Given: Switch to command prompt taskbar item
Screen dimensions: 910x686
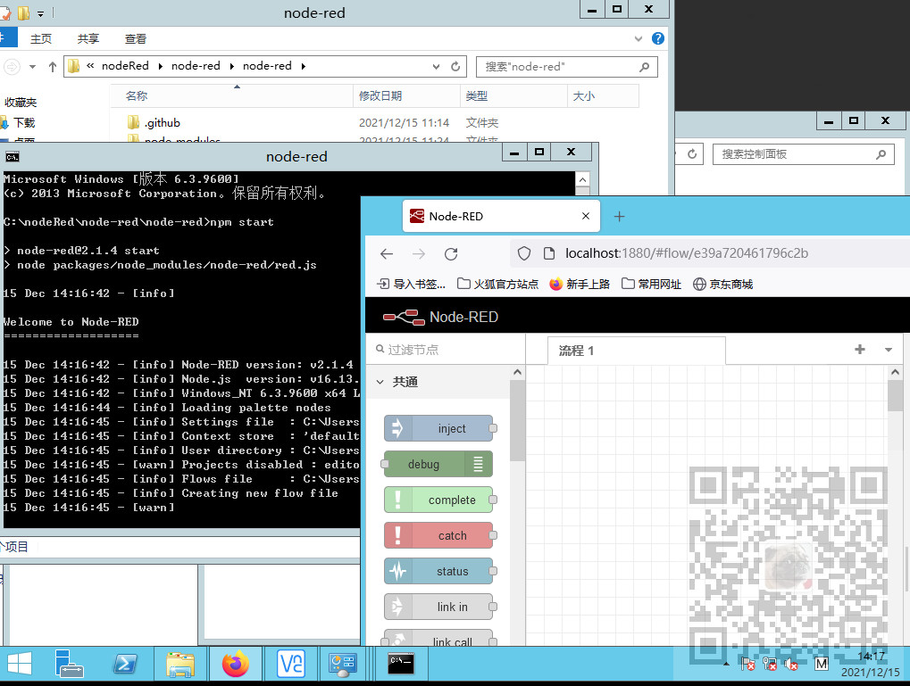Looking at the screenshot, I should [400, 664].
